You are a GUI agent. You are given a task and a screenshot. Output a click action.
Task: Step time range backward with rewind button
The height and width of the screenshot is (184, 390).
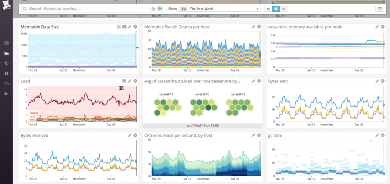click(268, 9)
